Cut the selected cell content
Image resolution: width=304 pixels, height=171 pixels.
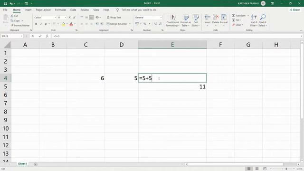(14, 16)
